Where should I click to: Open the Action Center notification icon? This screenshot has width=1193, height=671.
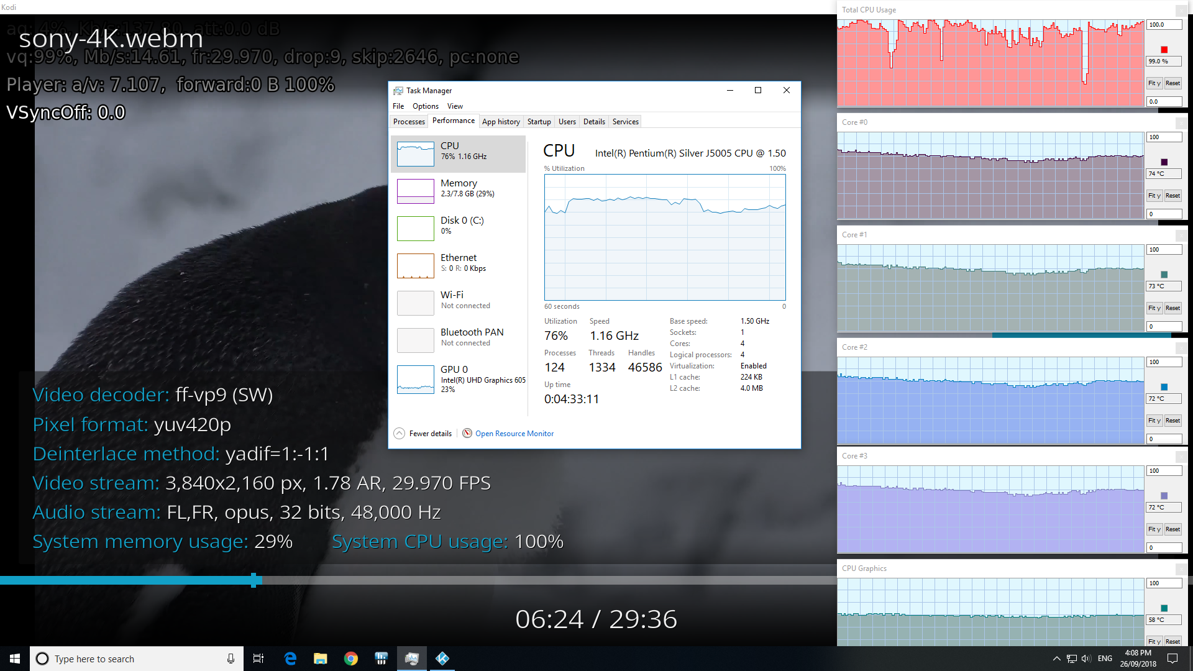coord(1172,659)
